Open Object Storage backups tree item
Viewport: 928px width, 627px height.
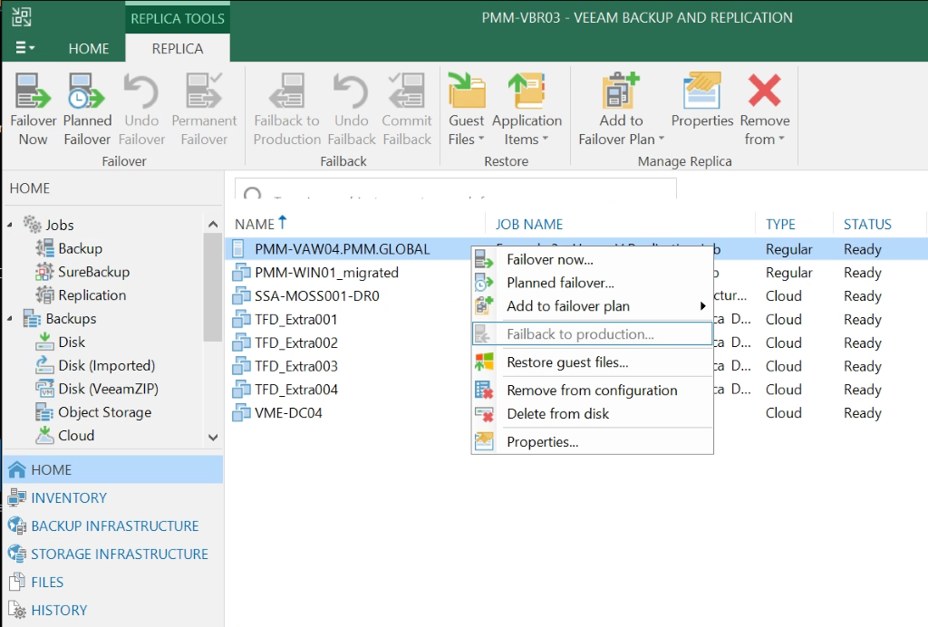coord(93,412)
